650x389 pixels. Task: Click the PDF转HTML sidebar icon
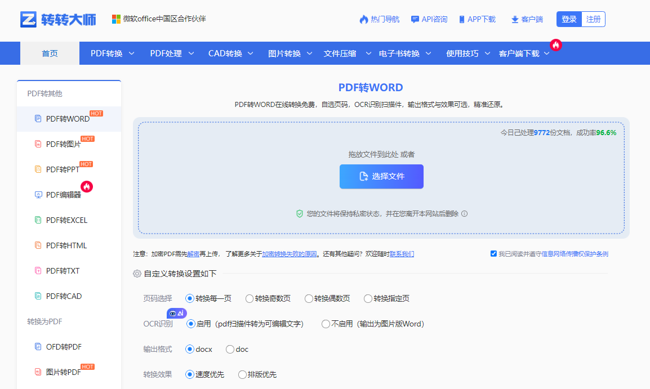point(38,245)
